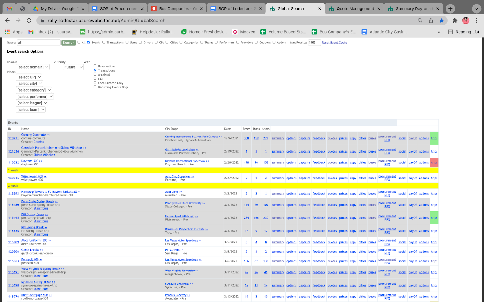This screenshot has height=302, width=484.
Task: Switch to Bus Companies tab
Action: point(177,9)
